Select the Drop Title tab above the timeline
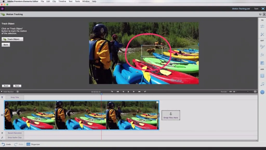 [15, 97]
